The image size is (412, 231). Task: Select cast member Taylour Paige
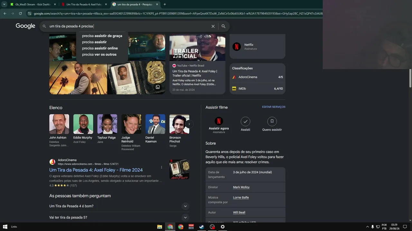point(107,129)
